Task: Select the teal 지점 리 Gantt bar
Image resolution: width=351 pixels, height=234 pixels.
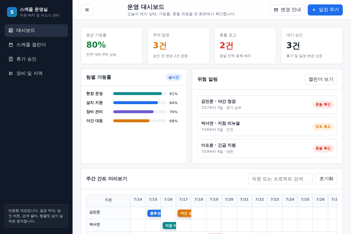Action: (169, 226)
